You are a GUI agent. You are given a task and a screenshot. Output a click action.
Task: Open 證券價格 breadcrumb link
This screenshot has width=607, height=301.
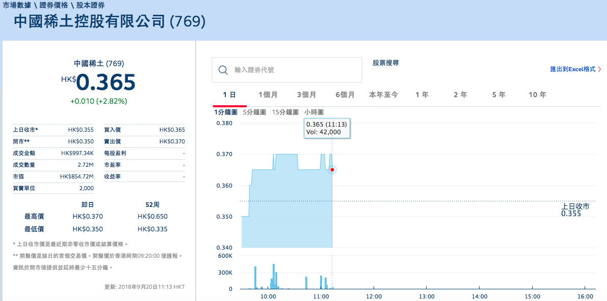(x=53, y=5)
